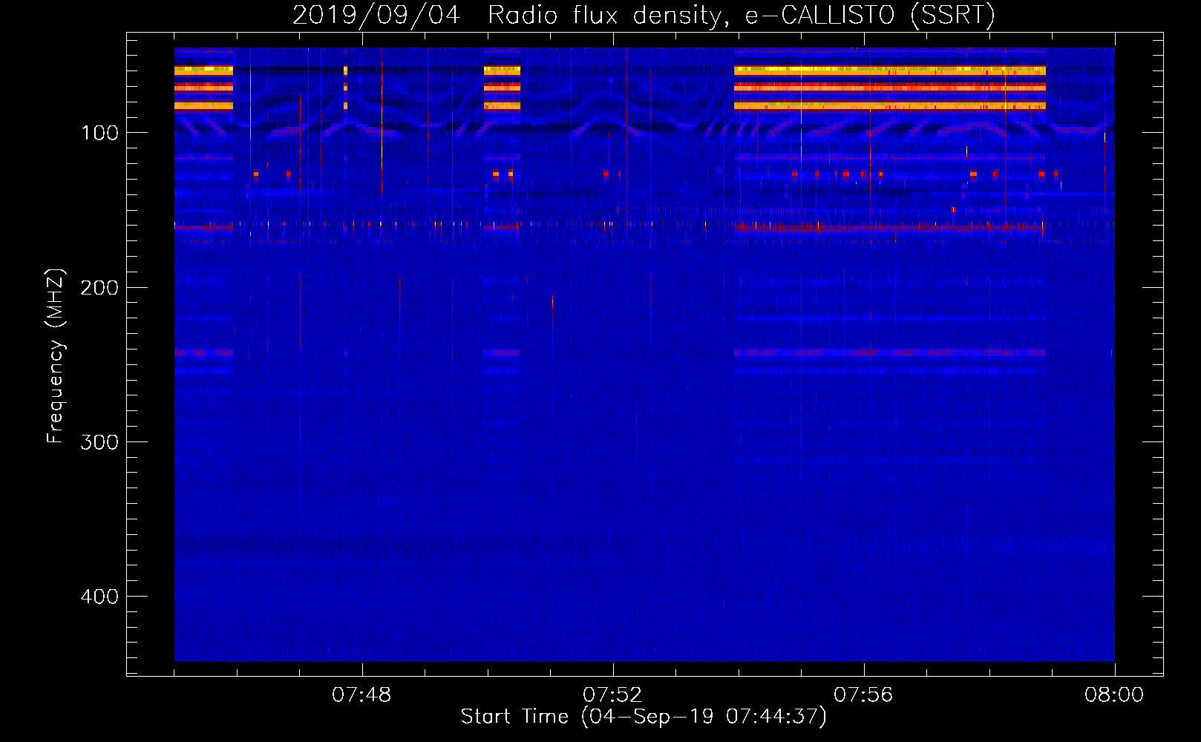Click the 'Start Time (04-Sep-19 07:44:37)' axis label
This screenshot has width=1201, height=742.
[x=644, y=717]
